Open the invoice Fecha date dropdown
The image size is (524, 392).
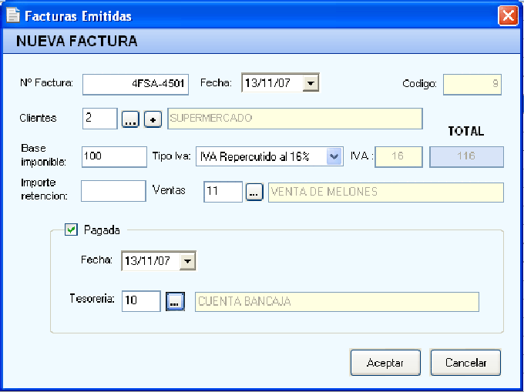coord(311,82)
